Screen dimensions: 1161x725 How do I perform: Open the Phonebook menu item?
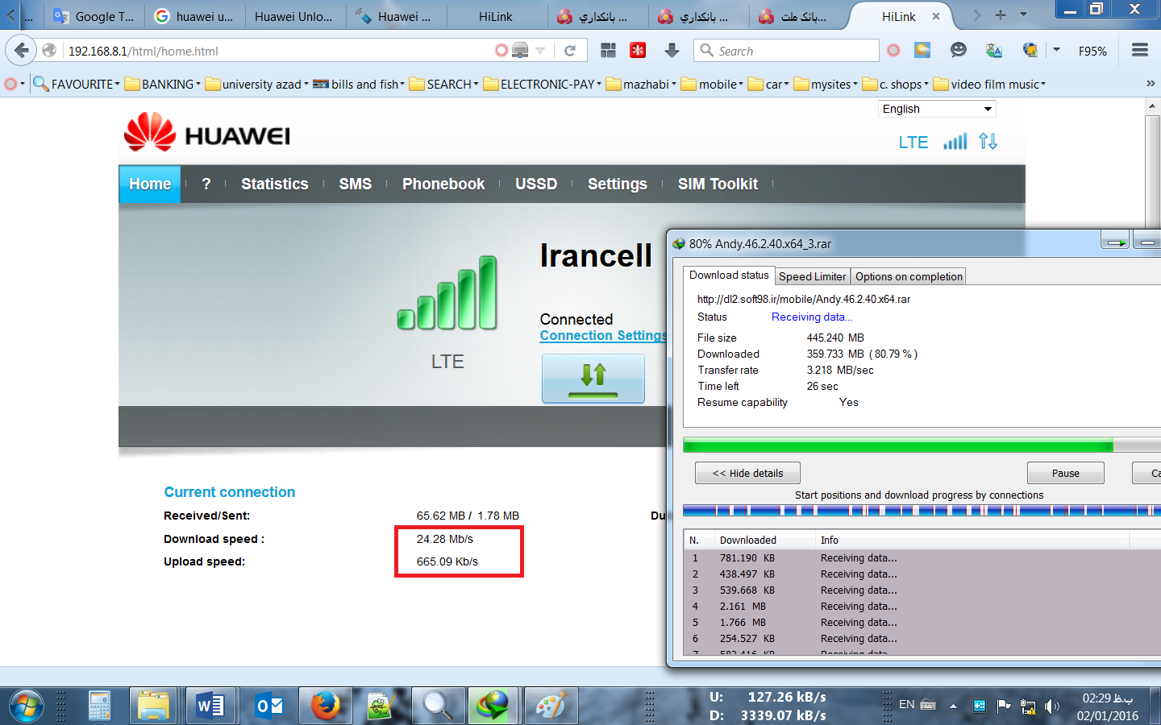pos(443,184)
